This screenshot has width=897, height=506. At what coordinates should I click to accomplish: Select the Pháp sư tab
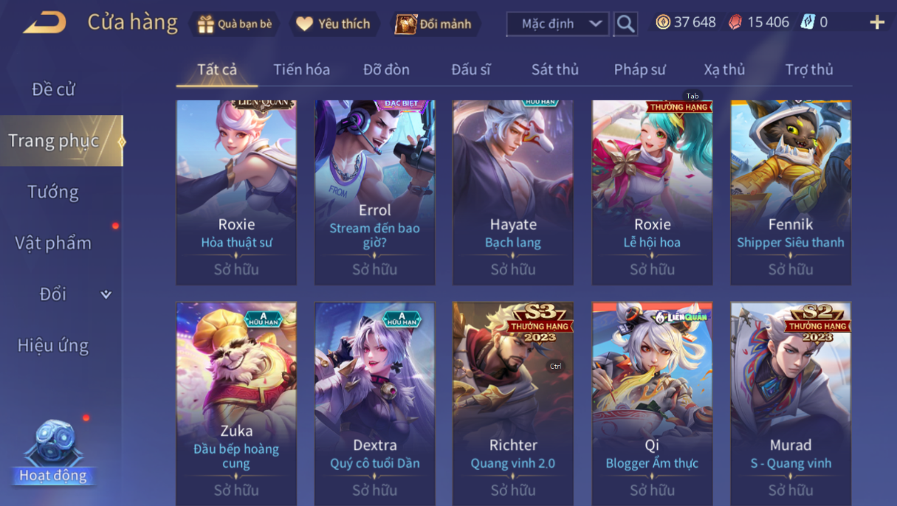tap(640, 69)
